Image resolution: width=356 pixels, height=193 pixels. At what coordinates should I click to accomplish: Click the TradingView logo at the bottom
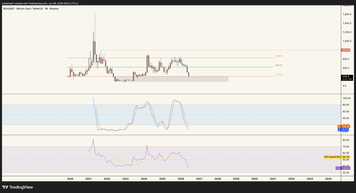coord(18,187)
